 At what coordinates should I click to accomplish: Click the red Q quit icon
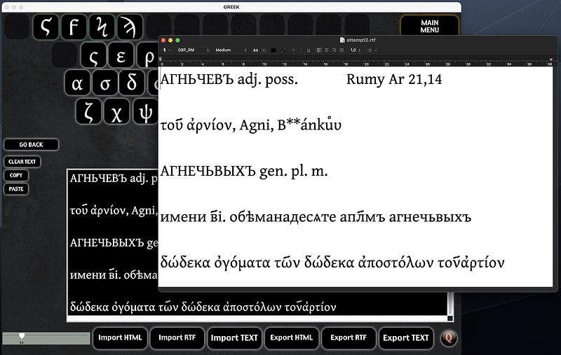[x=450, y=337]
